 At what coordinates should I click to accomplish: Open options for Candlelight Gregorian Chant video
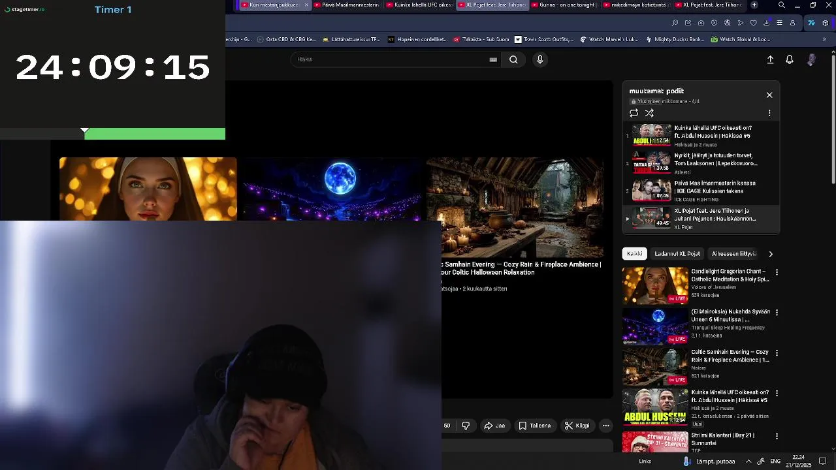point(777,272)
